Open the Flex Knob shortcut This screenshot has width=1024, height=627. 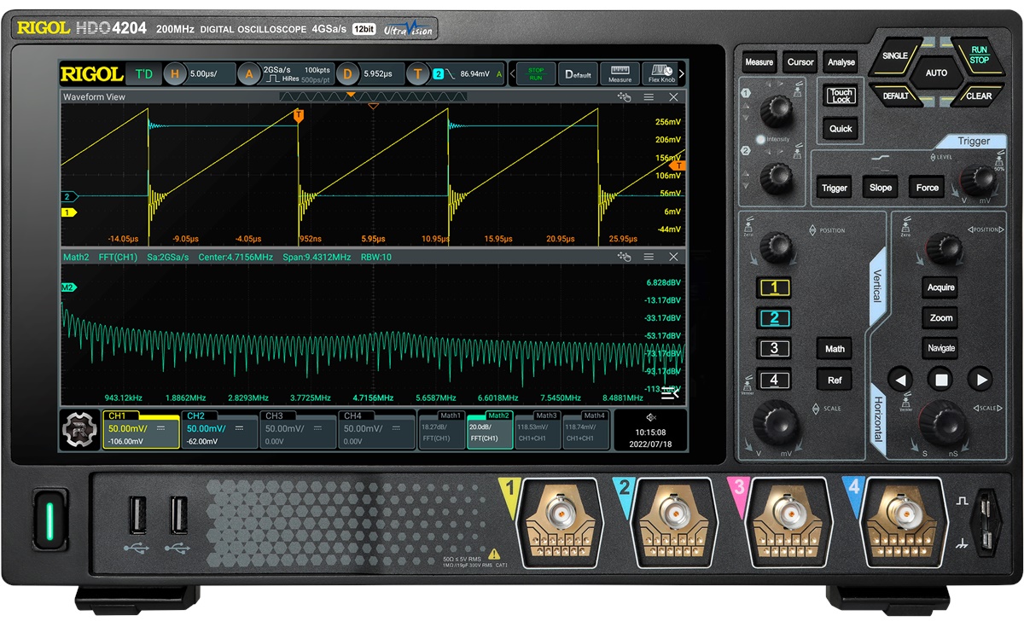[660, 74]
